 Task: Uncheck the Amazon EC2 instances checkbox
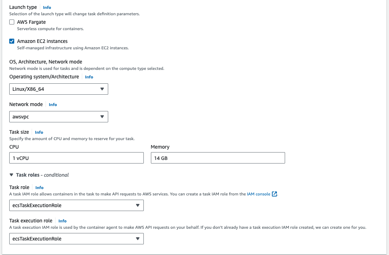[x=11, y=41]
